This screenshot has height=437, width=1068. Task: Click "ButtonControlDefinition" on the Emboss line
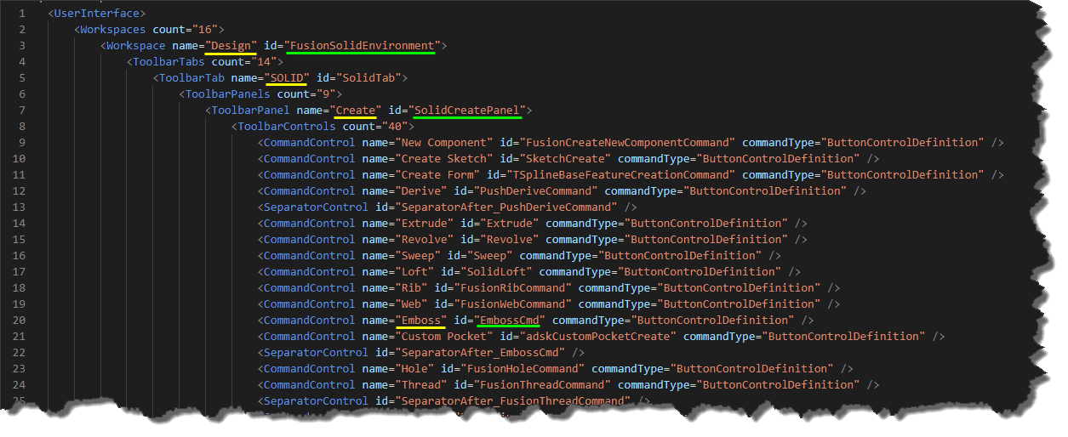[x=711, y=320]
